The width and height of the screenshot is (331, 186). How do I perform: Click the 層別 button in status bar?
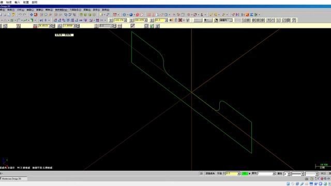pos(254,174)
